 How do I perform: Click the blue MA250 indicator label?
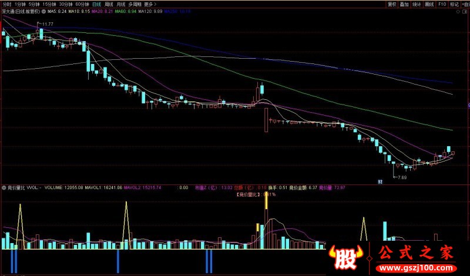(177, 12)
